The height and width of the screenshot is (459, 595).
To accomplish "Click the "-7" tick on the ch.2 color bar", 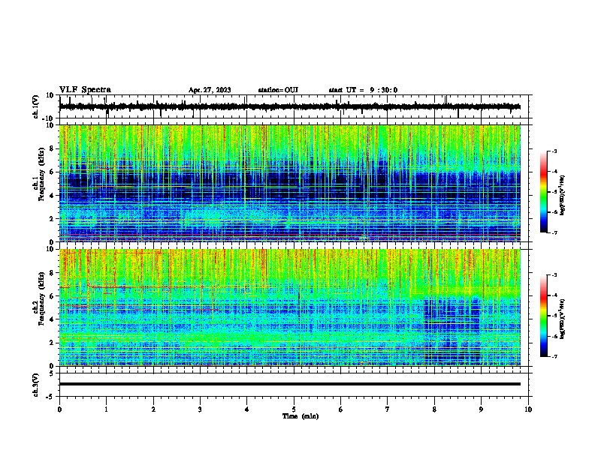I will tap(554, 356).
